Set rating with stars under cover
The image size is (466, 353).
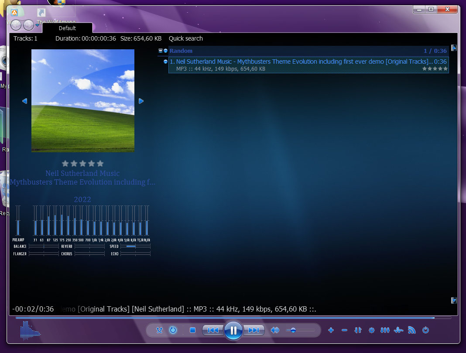82,164
